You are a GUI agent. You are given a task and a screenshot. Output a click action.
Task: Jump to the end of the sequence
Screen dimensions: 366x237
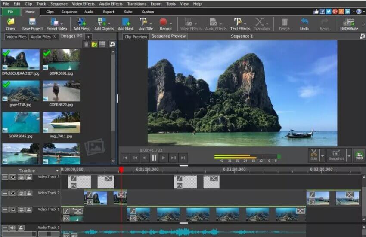(183, 158)
